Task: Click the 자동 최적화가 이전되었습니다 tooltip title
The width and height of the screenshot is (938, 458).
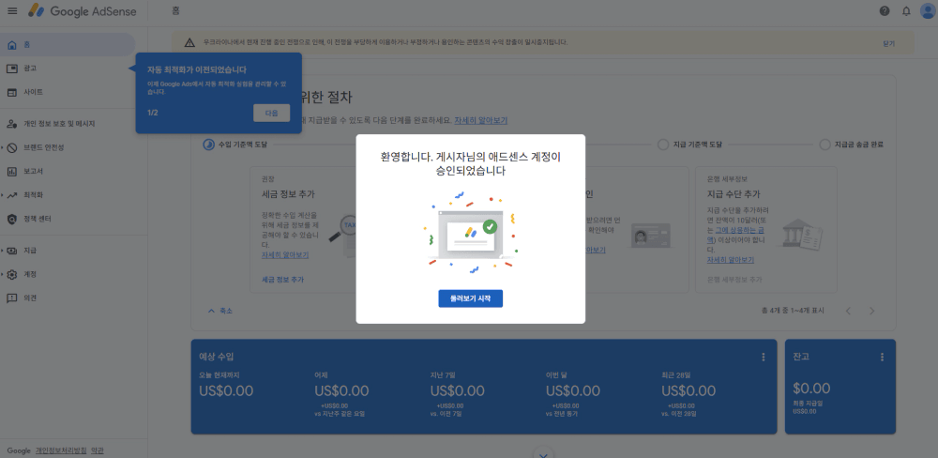Action: (197, 70)
